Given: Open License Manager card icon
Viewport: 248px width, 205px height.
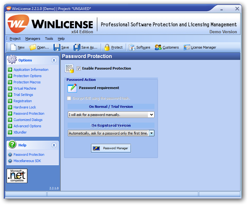Looking at the screenshot, I should coord(187,47).
